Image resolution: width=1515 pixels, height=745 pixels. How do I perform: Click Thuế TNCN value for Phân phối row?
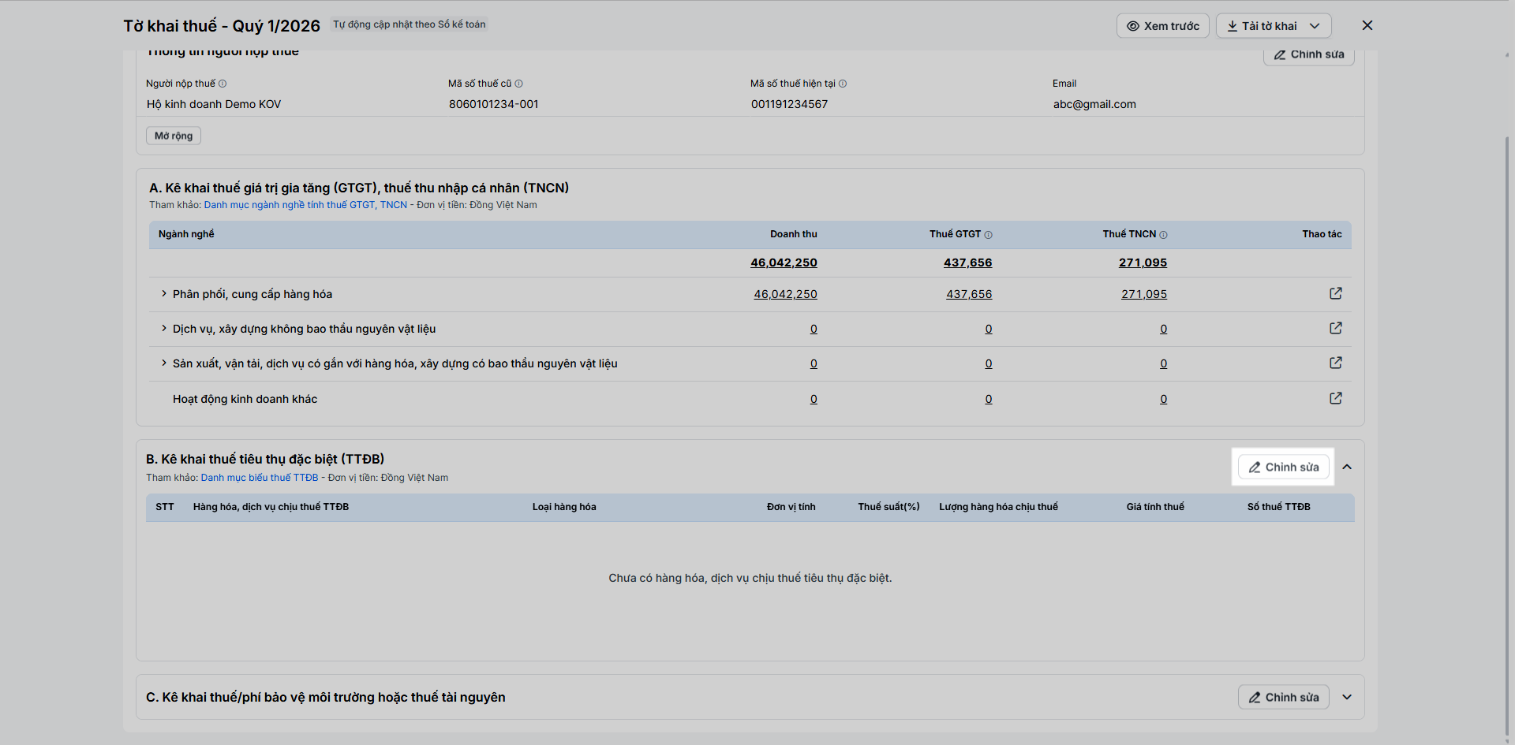click(x=1144, y=294)
